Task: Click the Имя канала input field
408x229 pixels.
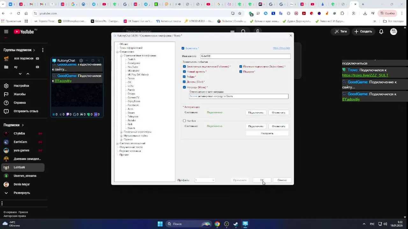Action: tap(245, 56)
